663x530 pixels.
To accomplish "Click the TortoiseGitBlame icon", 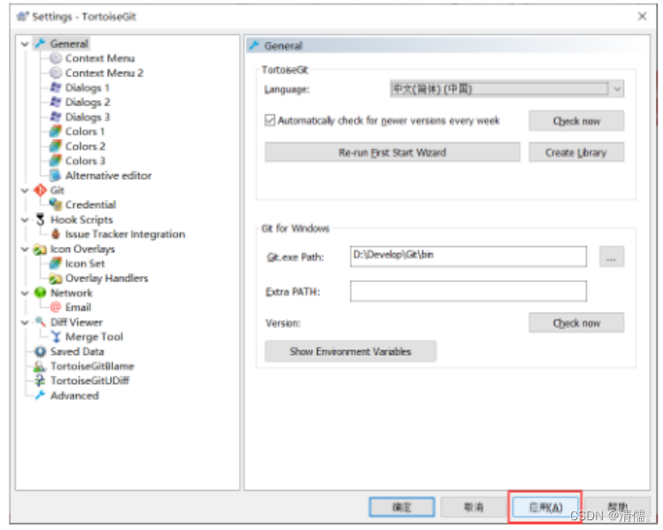I will point(41,366).
